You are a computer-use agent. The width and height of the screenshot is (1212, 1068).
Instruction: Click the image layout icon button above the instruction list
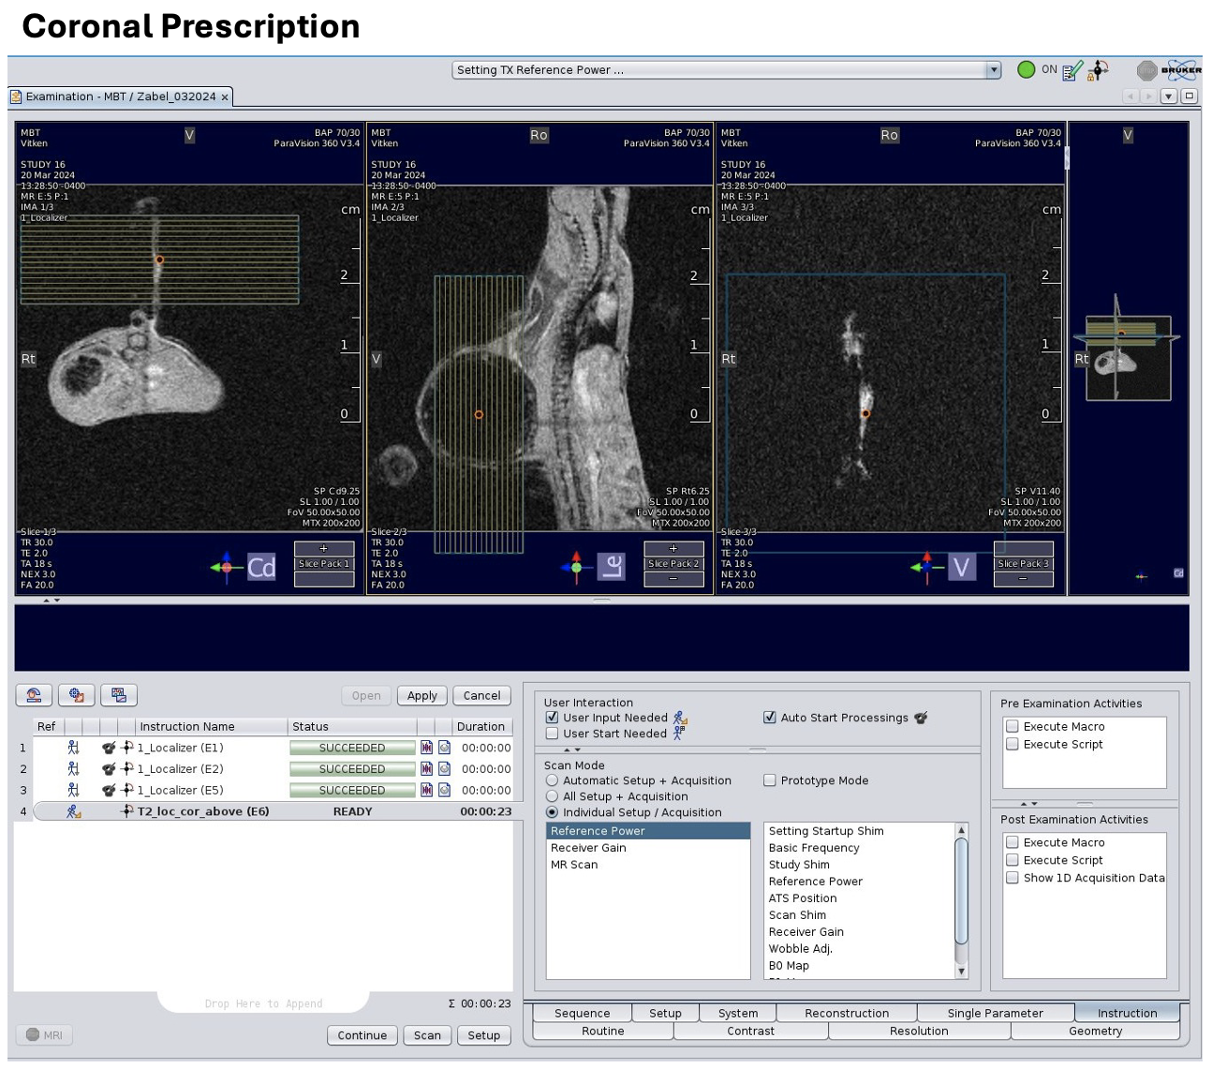119,695
